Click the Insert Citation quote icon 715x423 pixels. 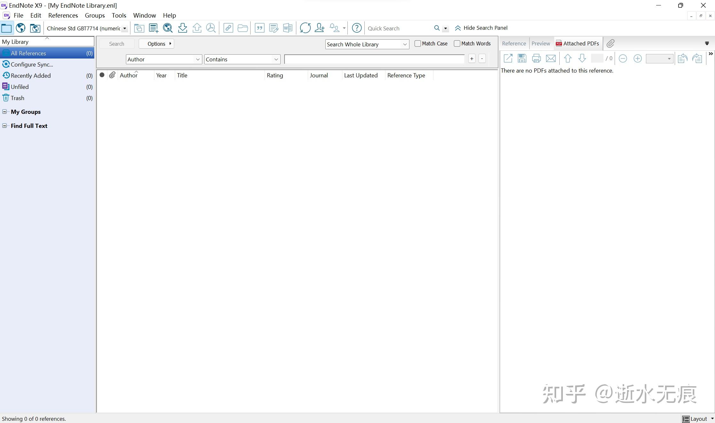click(x=260, y=28)
